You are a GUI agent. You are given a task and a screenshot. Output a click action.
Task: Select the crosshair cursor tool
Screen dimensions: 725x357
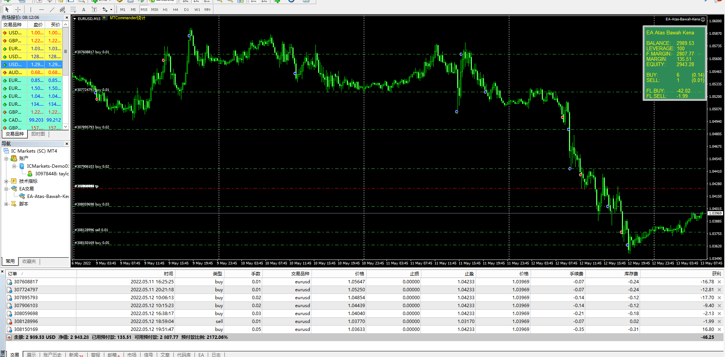point(18,9)
